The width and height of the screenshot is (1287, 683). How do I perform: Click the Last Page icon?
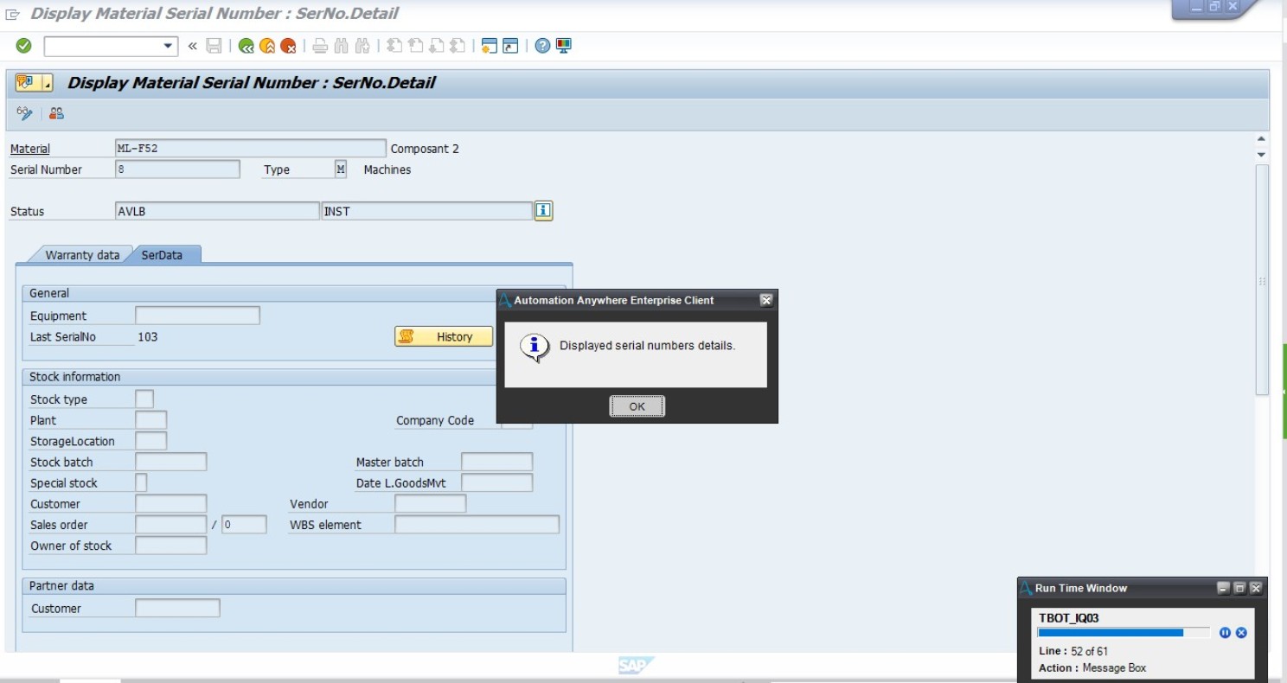click(x=458, y=46)
